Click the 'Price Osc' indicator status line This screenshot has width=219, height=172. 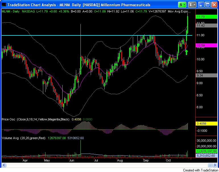pyautogui.click(x=36, y=119)
